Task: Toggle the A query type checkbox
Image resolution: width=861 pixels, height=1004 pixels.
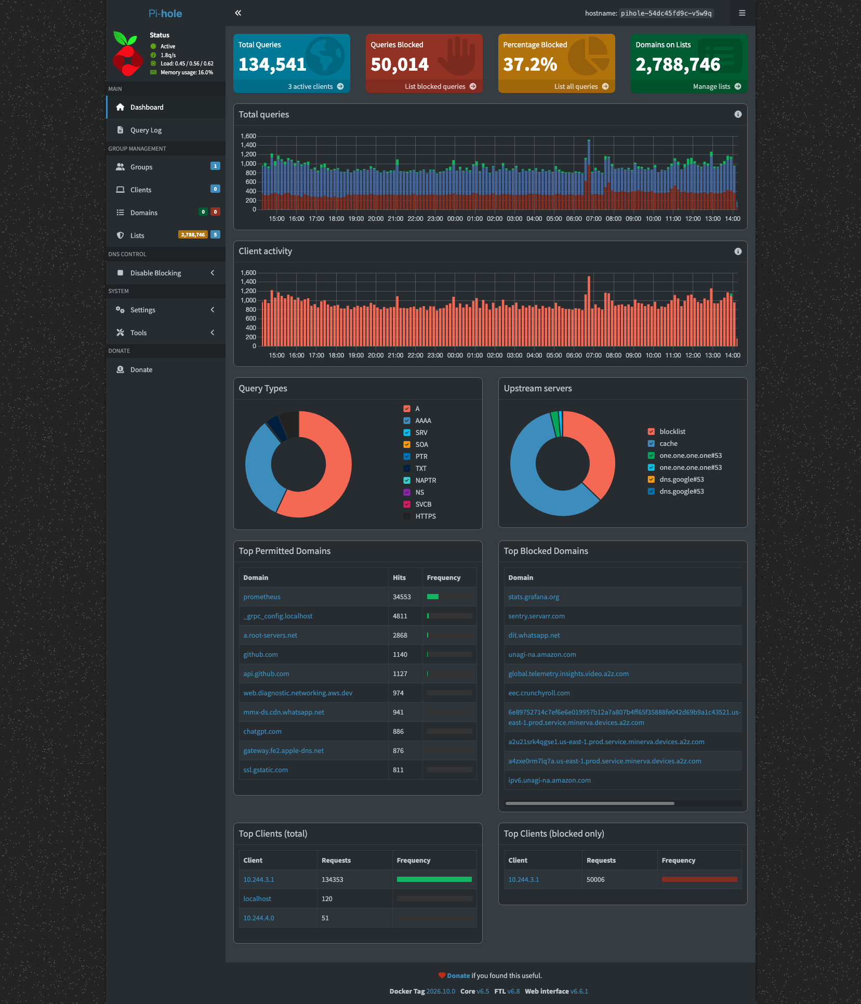Action: (407, 408)
